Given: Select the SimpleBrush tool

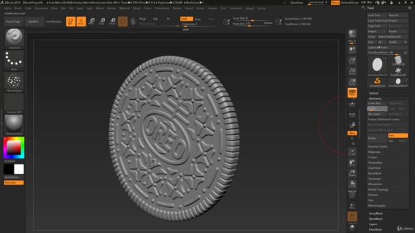Looking at the screenshot, I should click(377, 82).
